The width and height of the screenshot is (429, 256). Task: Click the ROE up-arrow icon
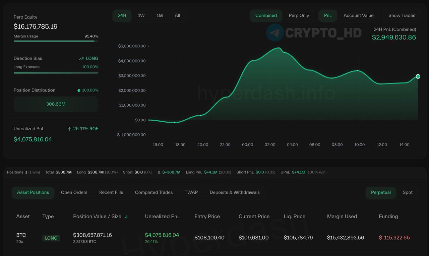(x=69, y=129)
